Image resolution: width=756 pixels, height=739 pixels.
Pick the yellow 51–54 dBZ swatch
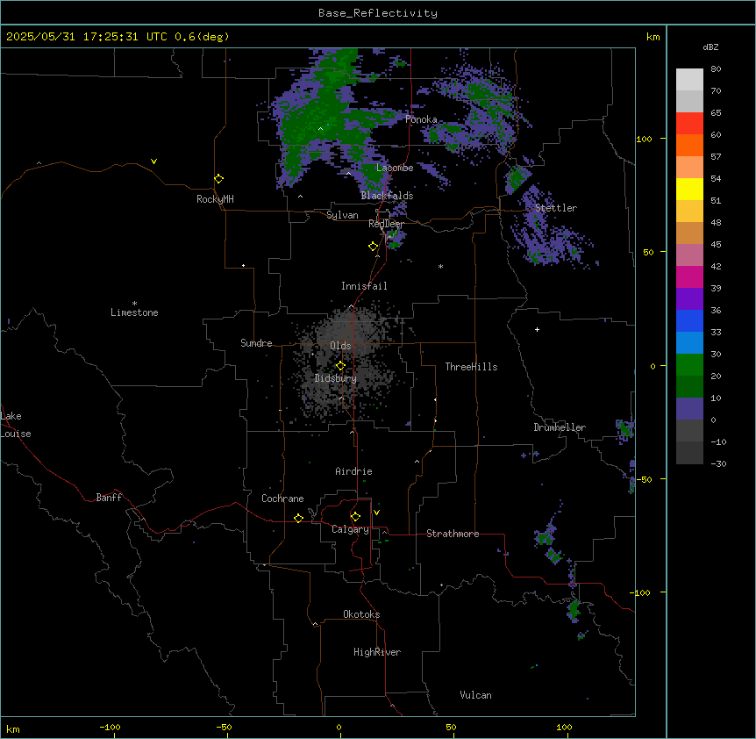click(x=689, y=189)
